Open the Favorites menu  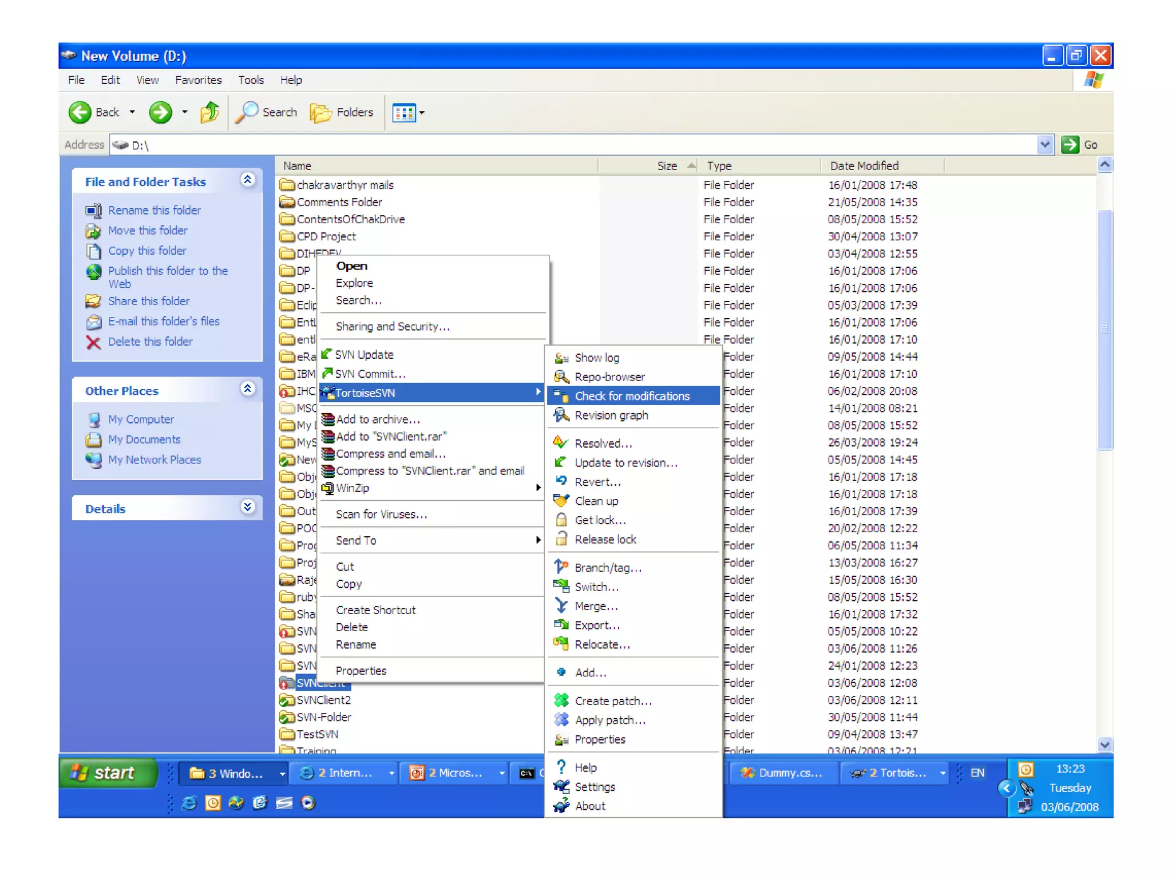tap(198, 80)
